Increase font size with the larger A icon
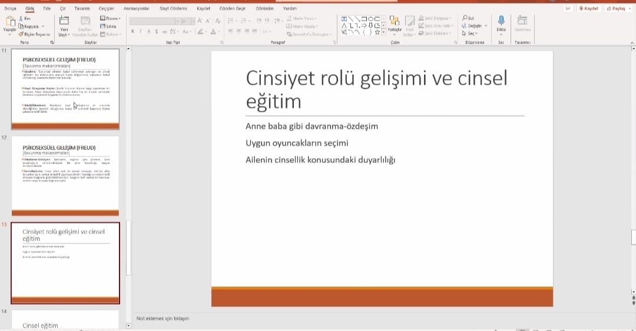636x331 pixels. [200, 21]
